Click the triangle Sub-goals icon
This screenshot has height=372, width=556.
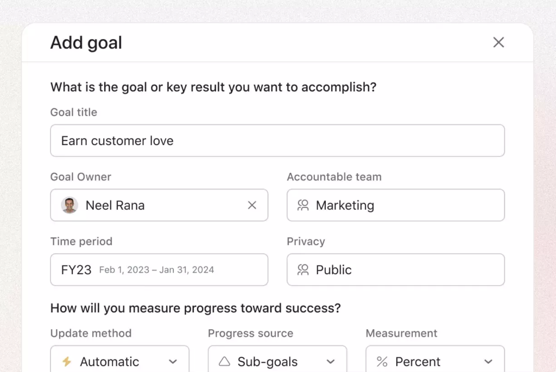point(224,361)
